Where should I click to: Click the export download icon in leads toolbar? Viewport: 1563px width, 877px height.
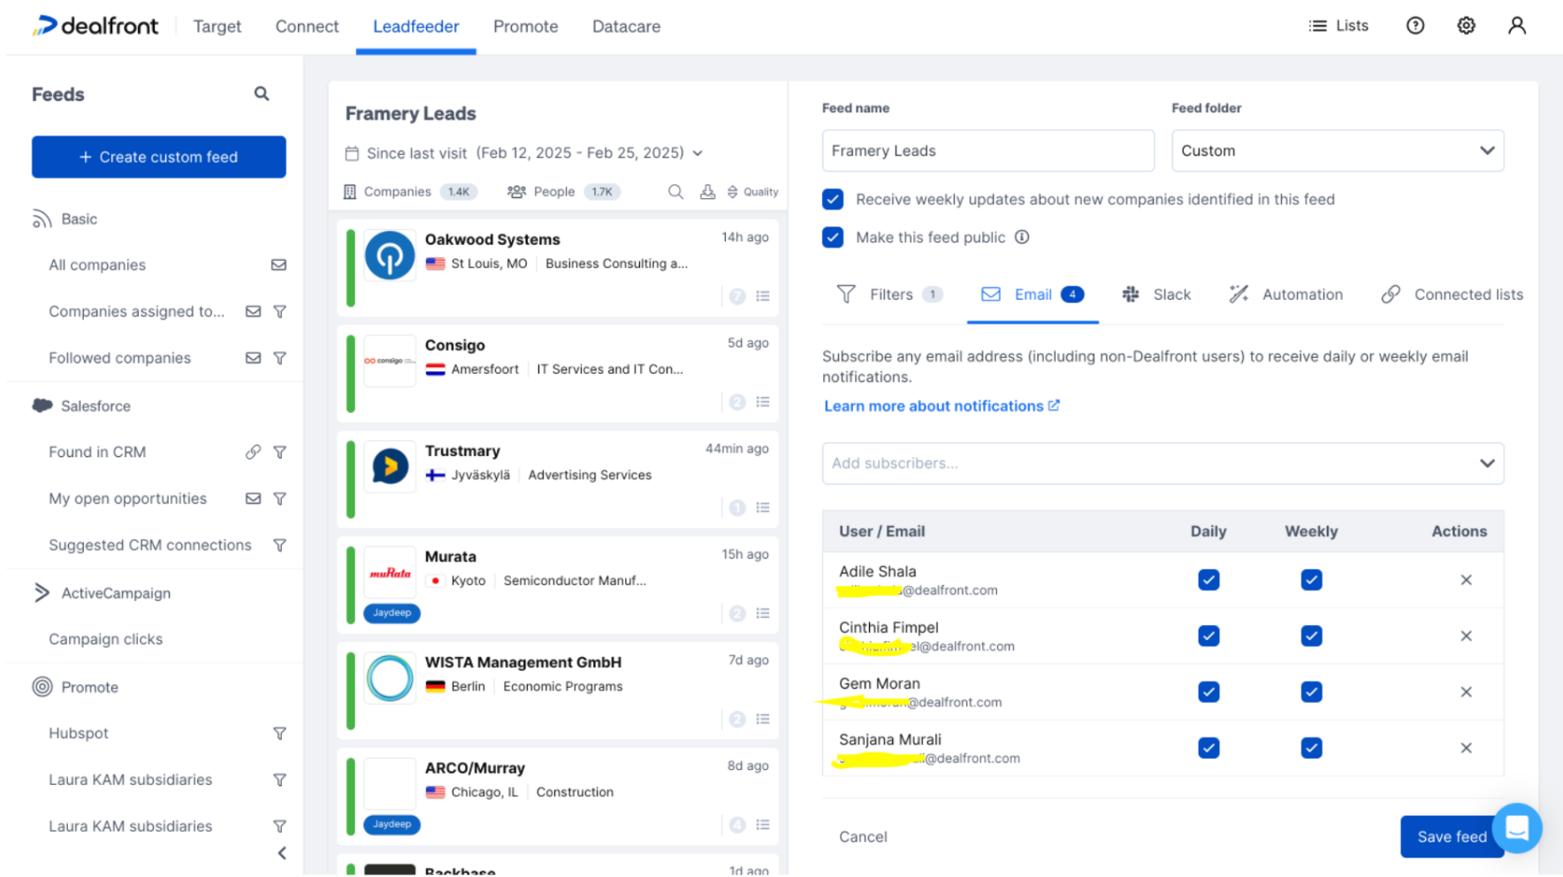707,192
